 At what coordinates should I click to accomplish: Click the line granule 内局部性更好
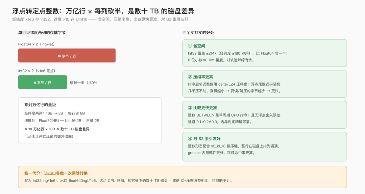tap(221, 153)
